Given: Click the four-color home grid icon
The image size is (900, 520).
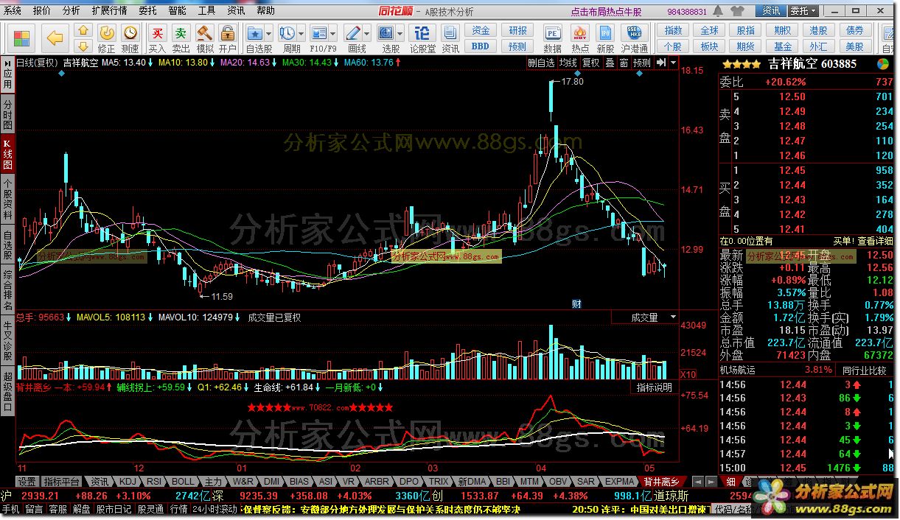Looking at the screenshot, I should (22, 38).
